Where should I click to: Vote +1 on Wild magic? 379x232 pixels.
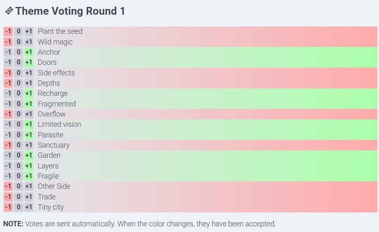(29, 42)
